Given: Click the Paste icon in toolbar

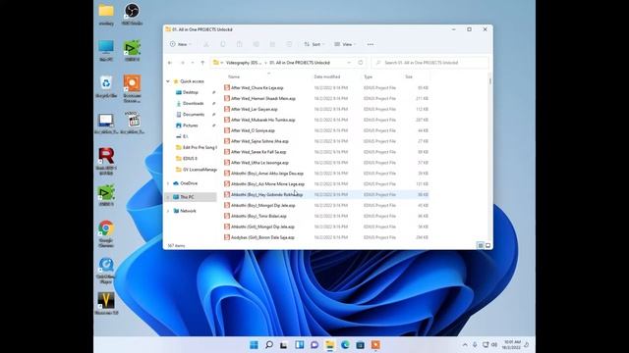Looking at the screenshot, I should click(240, 44).
